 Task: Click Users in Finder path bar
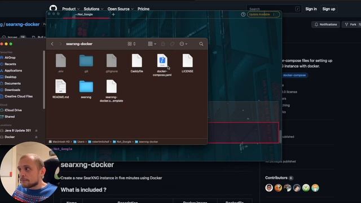coord(79,142)
